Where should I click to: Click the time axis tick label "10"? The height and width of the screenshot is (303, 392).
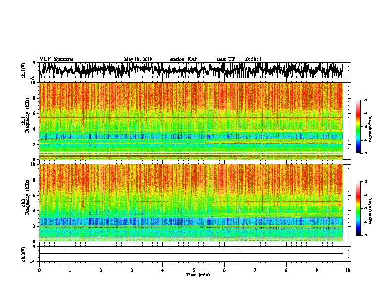pos(348,270)
